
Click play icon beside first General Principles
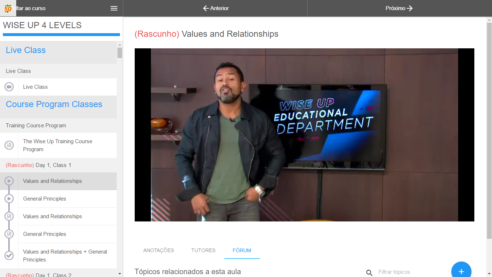pyautogui.click(x=9, y=199)
